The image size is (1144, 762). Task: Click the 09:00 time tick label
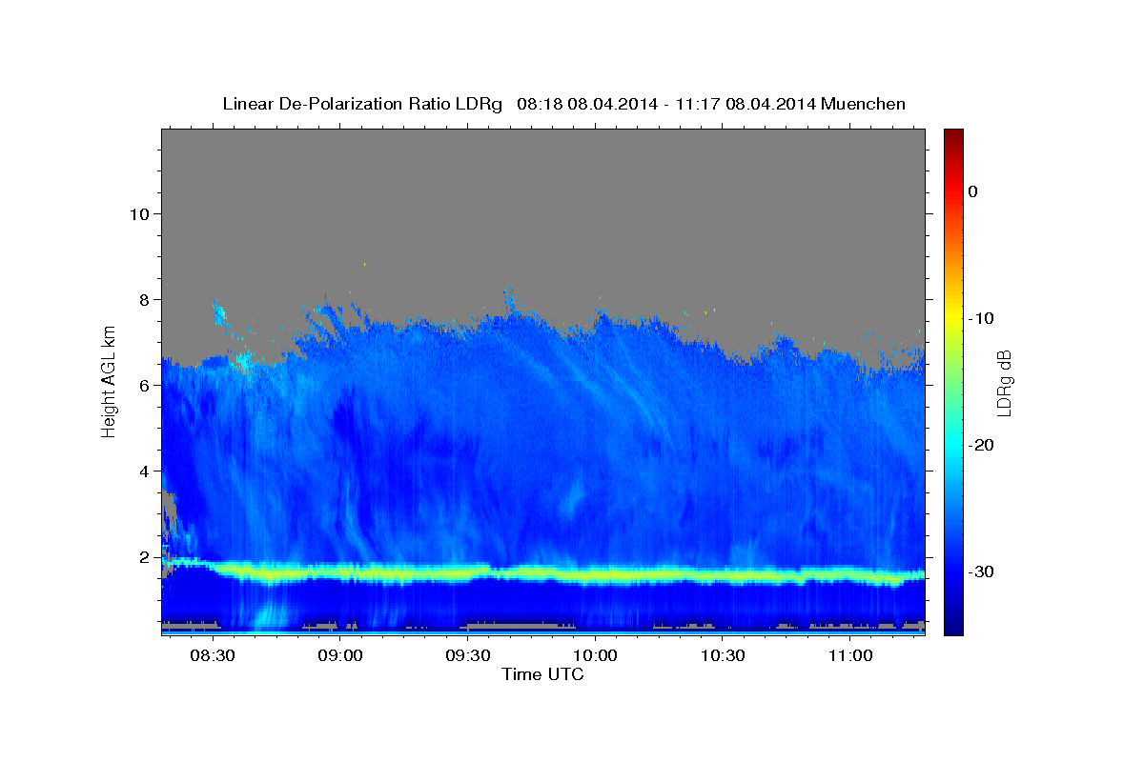(339, 656)
